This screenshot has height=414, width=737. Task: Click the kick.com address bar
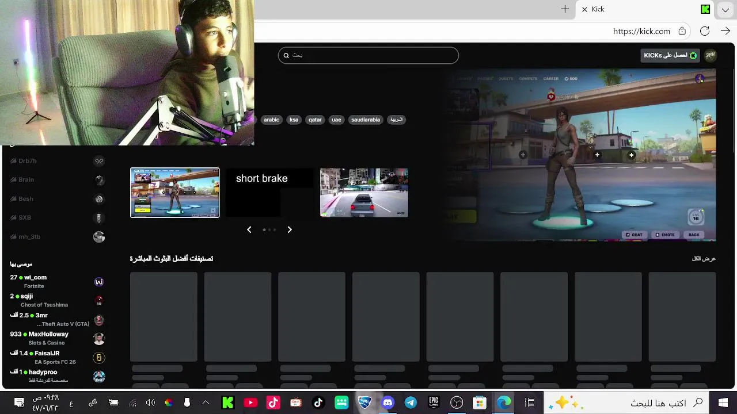pyautogui.click(x=642, y=32)
